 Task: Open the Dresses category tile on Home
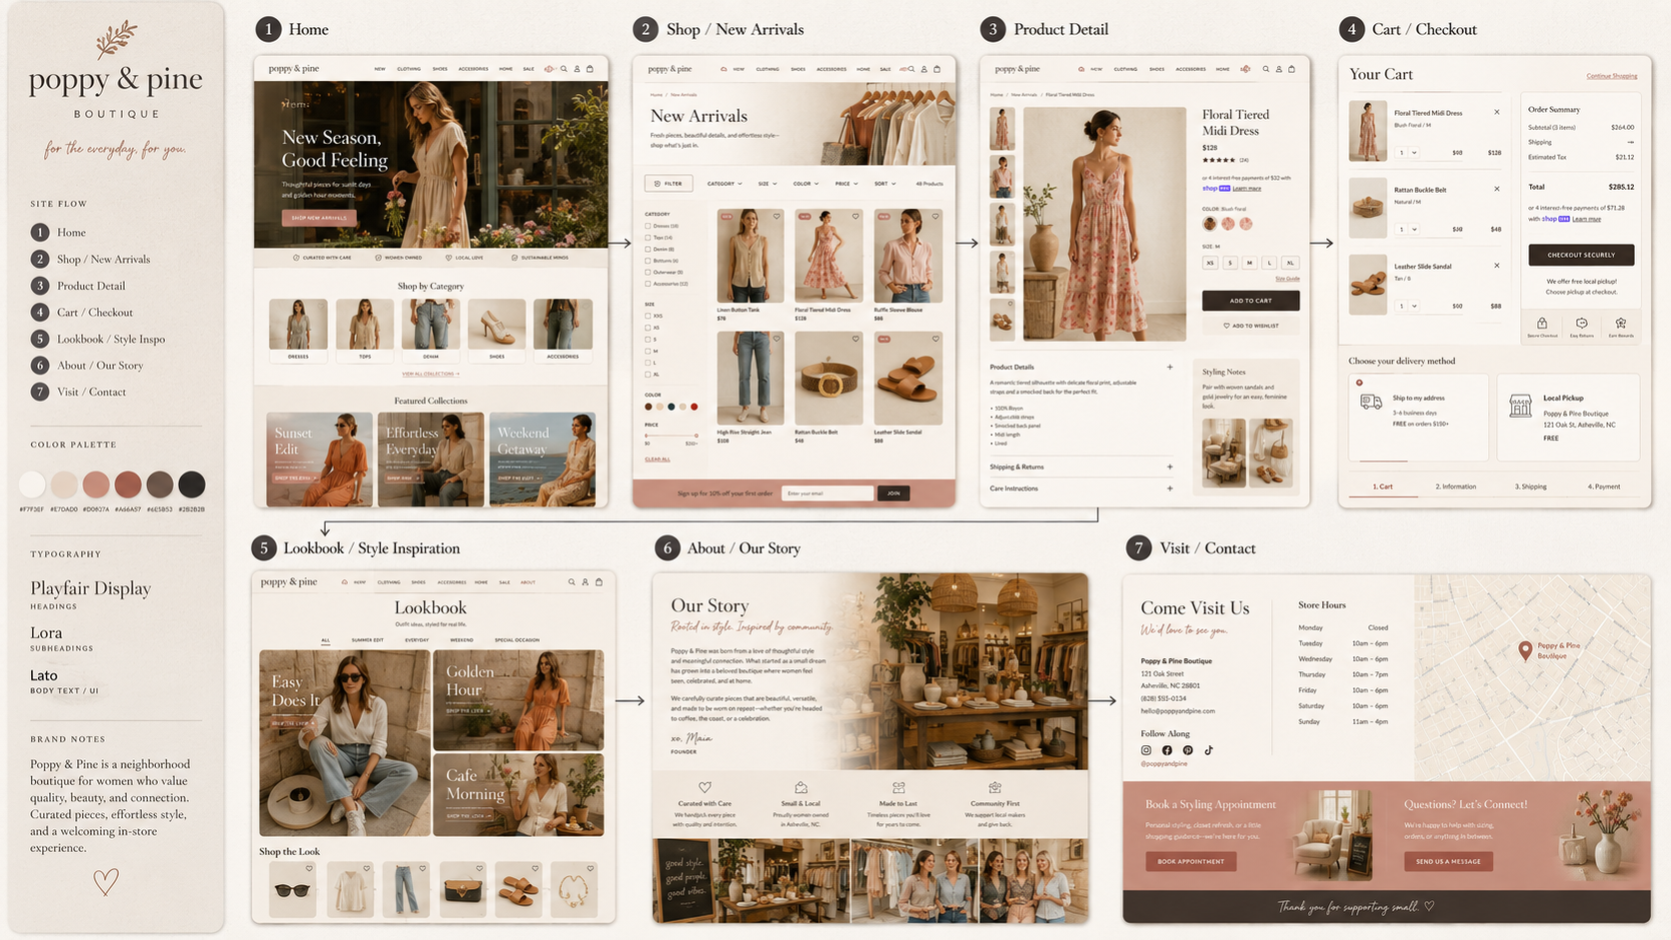(298, 330)
